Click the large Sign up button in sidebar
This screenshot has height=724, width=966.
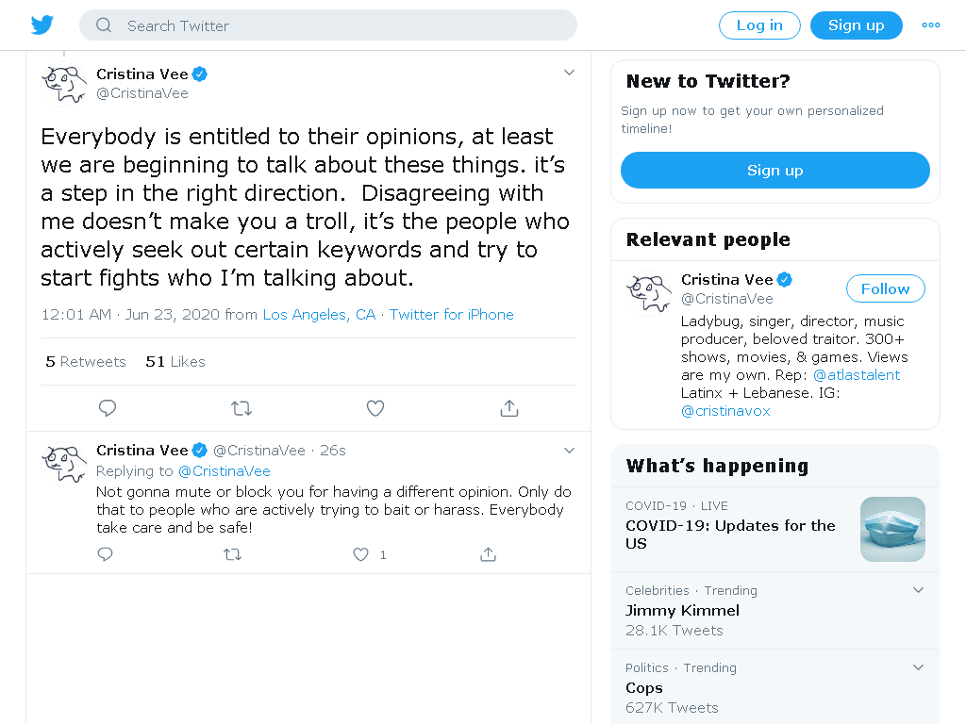point(775,171)
